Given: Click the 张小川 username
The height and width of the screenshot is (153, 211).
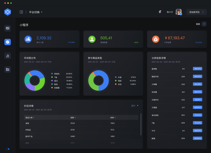Looking at the screenshot, I should [170, 12].
